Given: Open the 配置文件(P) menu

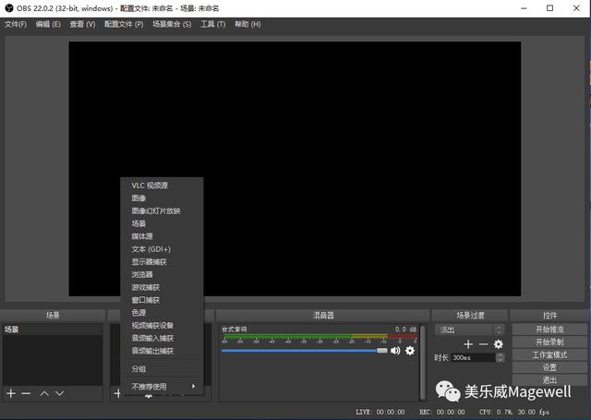Looking at the screenshot, I should 124,24.
